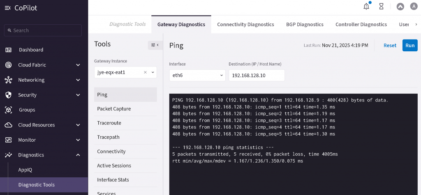Collapse the Tools panel filter icon
Screen dimensions: 421x195
tap(155, 45)
